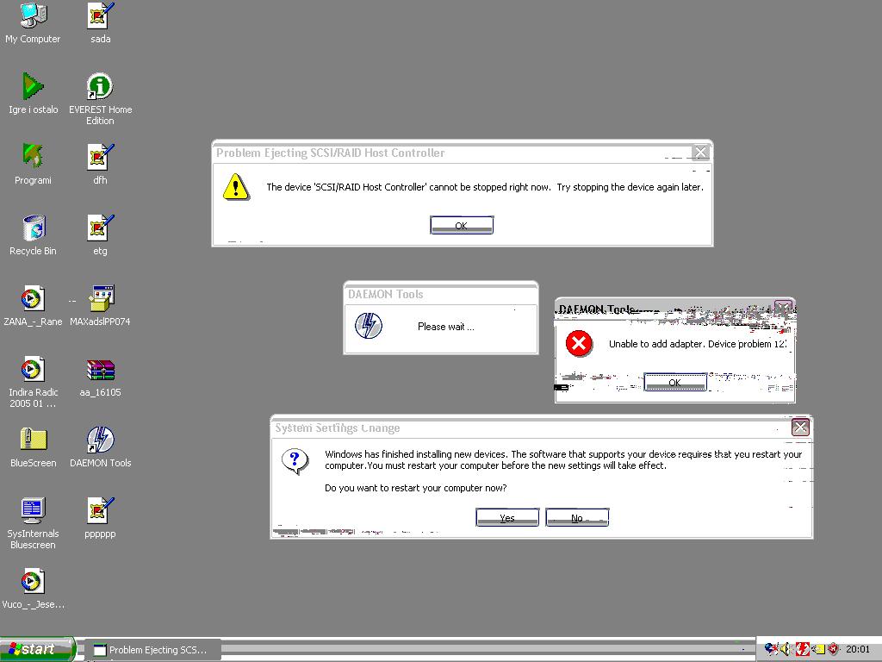The width and height of the screenshot is (882, 662).
Task: Click the DAEMON Tools lightning icon in Please wait dialog
Action: tap(369, 325)
